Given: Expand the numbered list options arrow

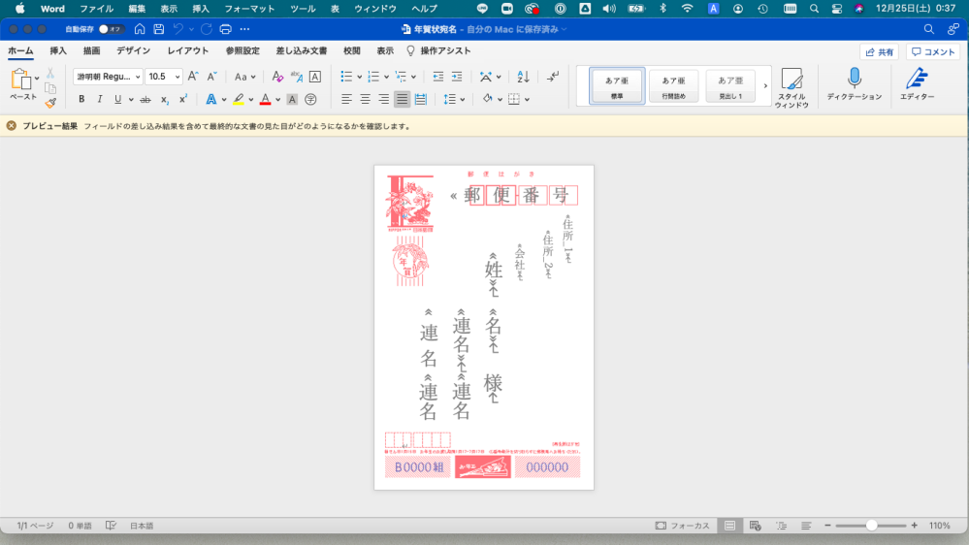Looking at the screenshot, I should pos(386,78).
